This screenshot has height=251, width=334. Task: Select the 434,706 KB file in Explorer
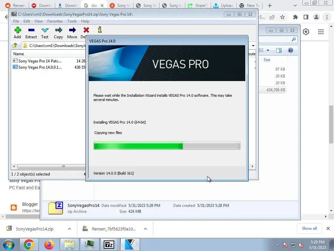point(276,90)
